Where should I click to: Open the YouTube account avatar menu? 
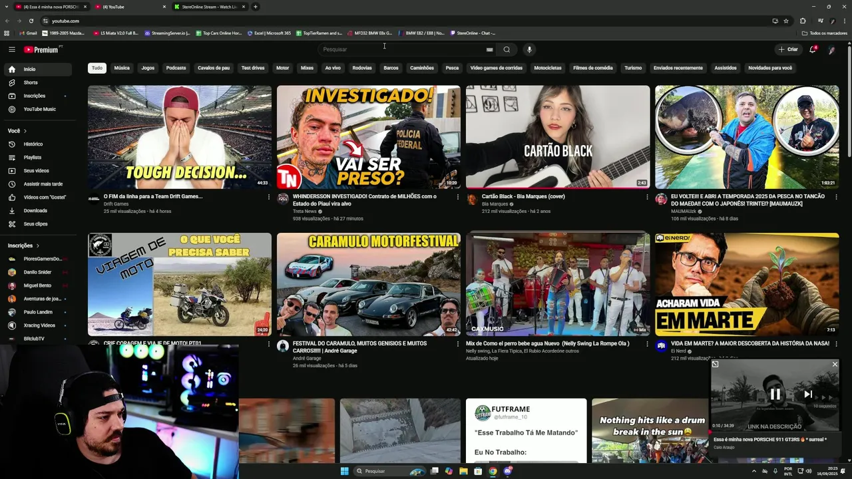831,49
